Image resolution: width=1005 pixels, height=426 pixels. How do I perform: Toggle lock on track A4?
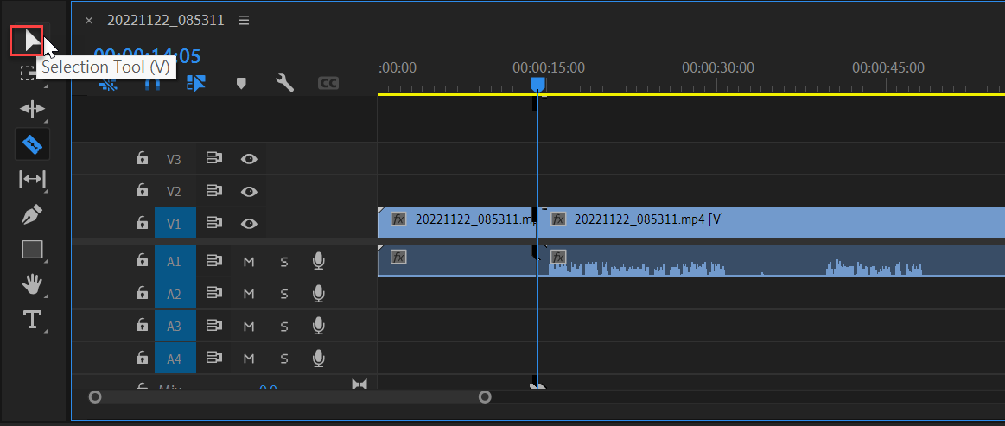(143, 358)
